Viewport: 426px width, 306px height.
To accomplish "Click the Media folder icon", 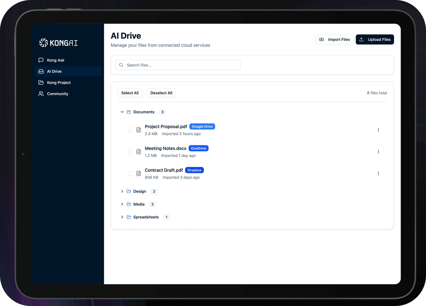I will point(129,204).
